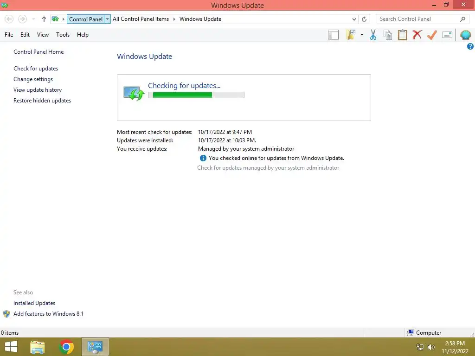This screenshot has height=356, width=475.
Task: Expand chevron after All Control Panel Items
Action: [x=174, y=19]
